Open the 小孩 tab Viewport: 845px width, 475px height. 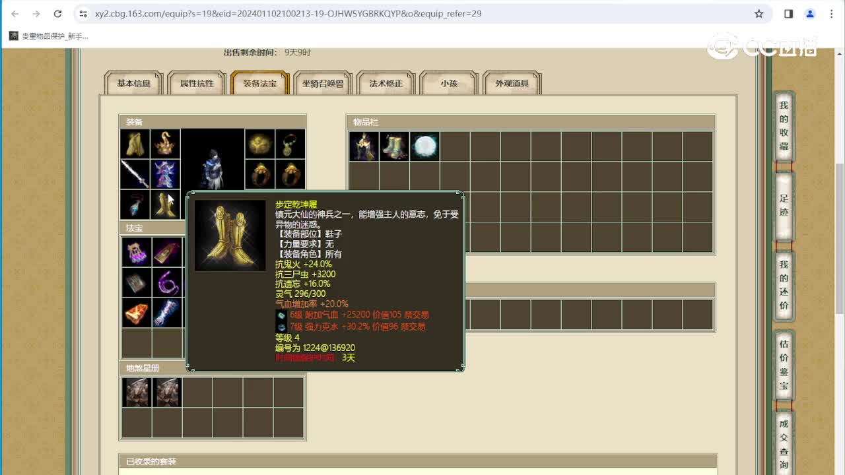449,83
